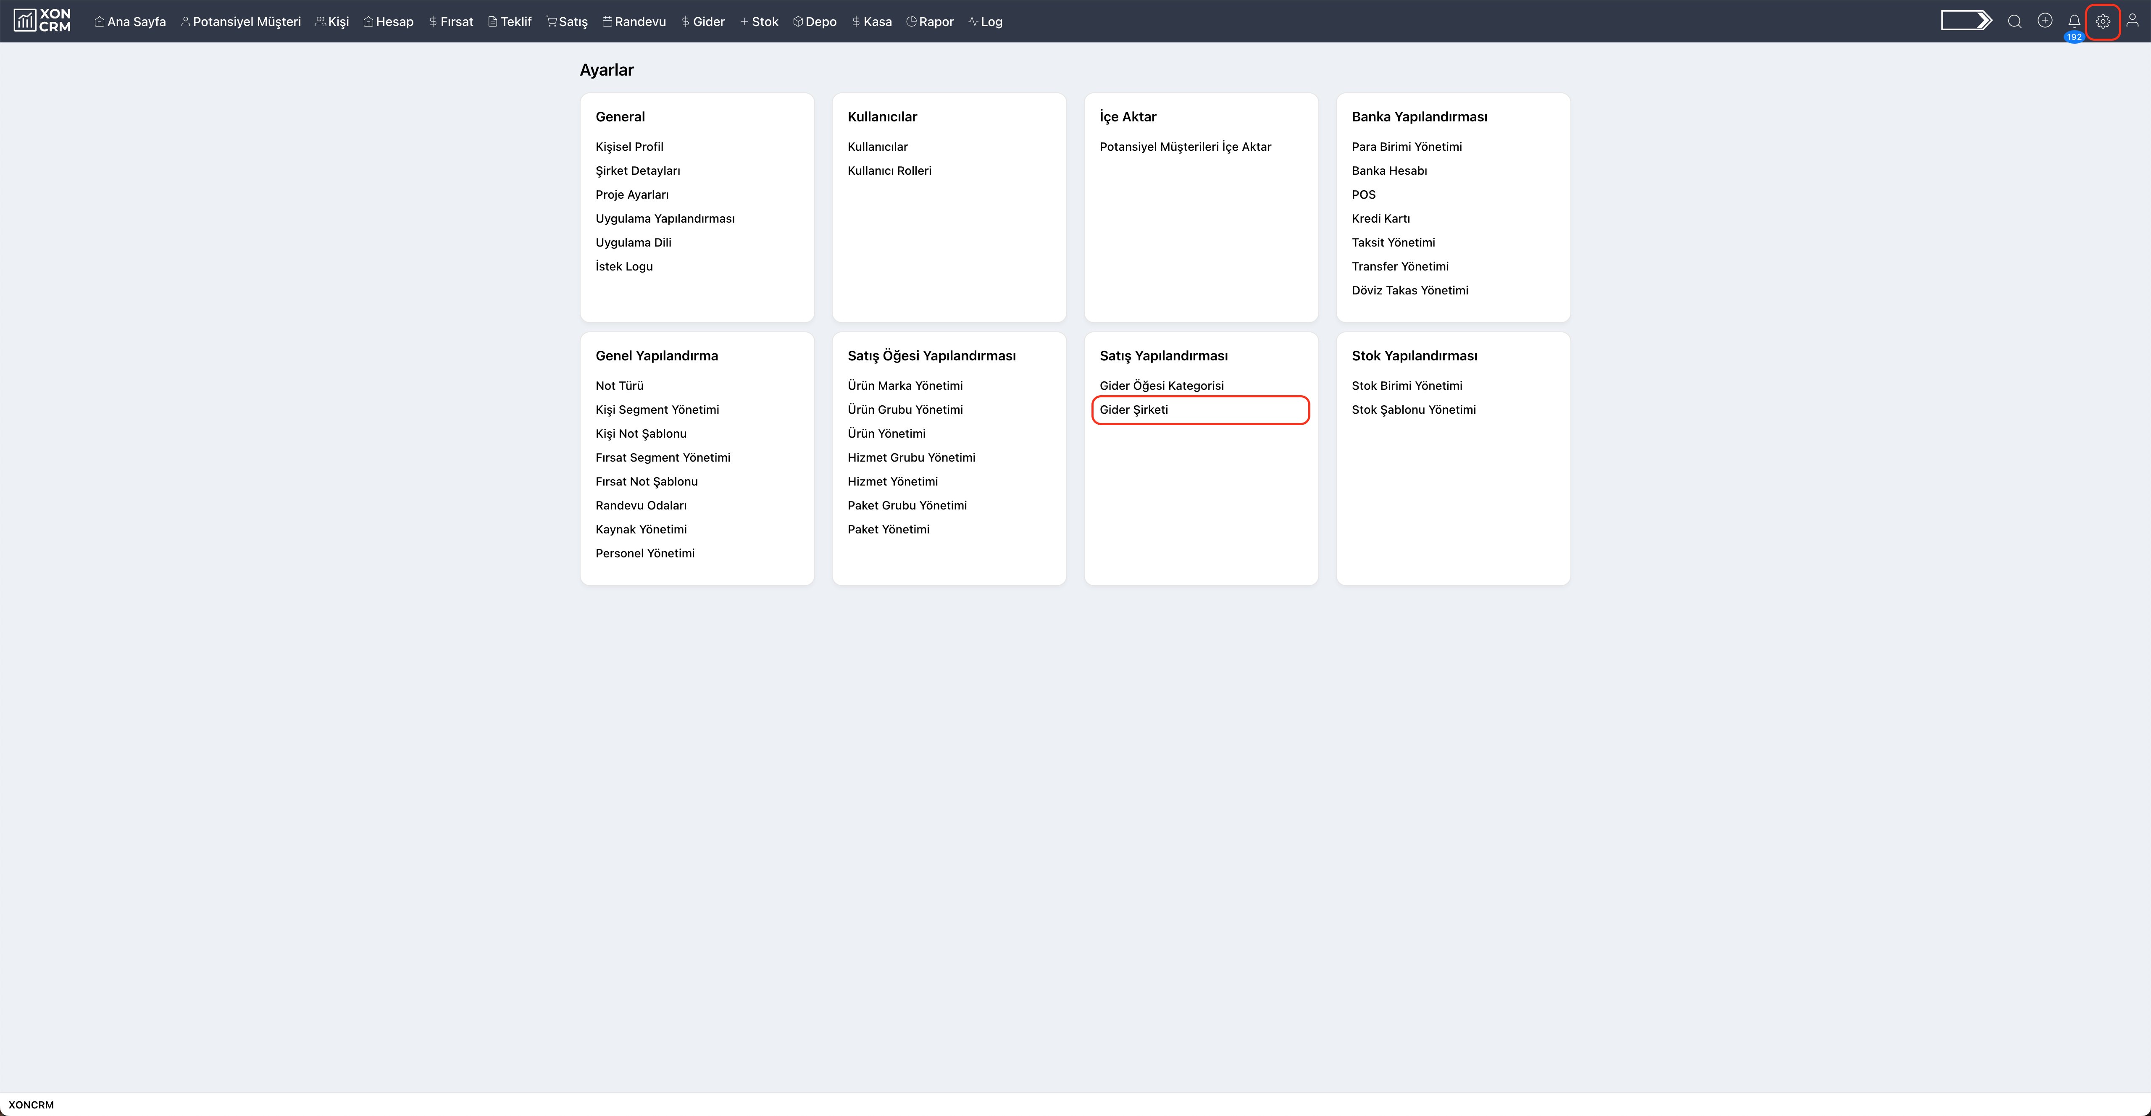This screenshot has width=2151, height=1116.
Task: Open the Randevu menu
Action: [x=635, y=22]
